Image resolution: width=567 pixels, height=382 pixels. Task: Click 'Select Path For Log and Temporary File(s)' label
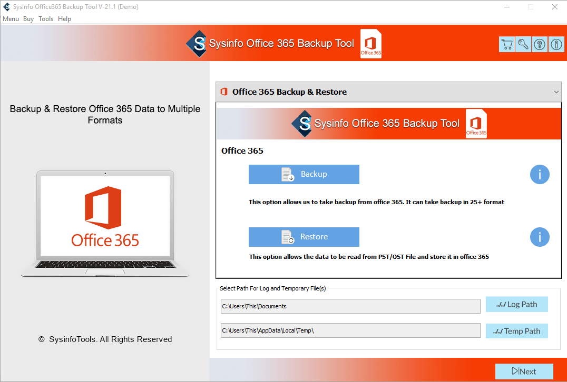(272, 288)
